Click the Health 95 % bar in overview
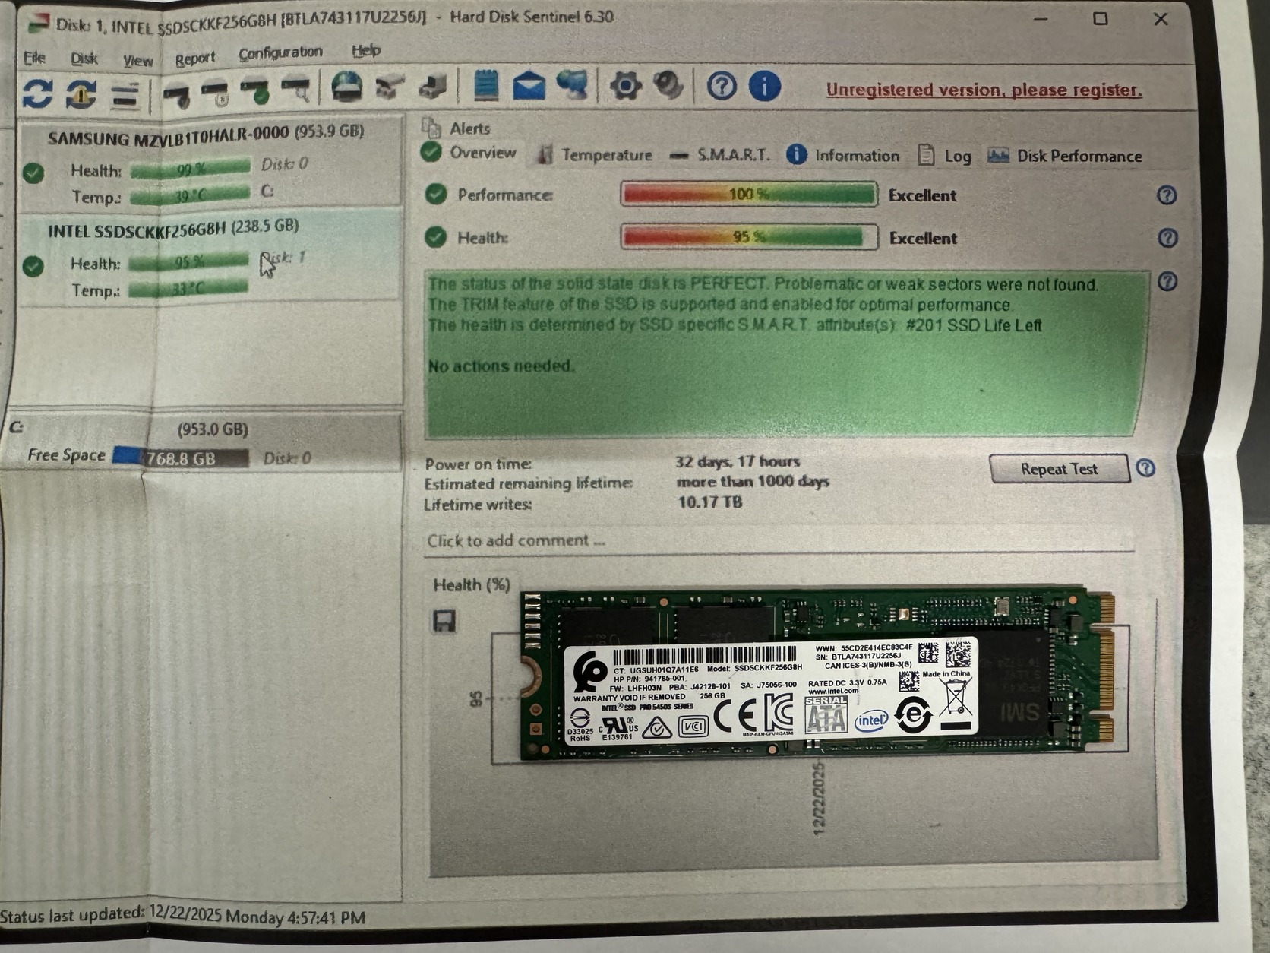Viewport: 1270px width, 953px height. pyautogui.click(x=749, y=237)
